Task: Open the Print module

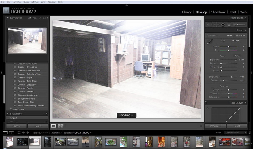Action: (x=233, y=12)
